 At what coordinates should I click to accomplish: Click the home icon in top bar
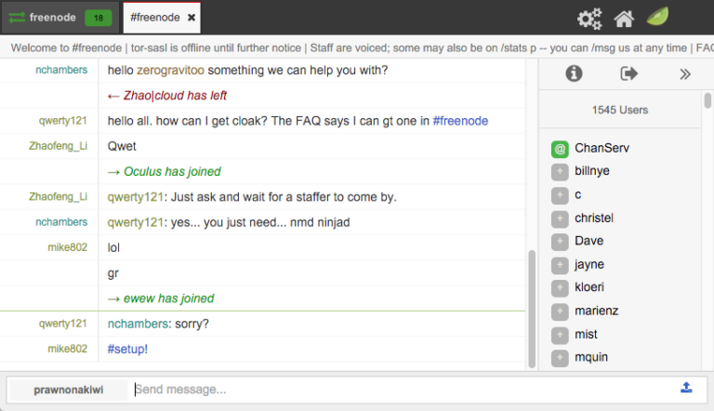click(624, 19)
